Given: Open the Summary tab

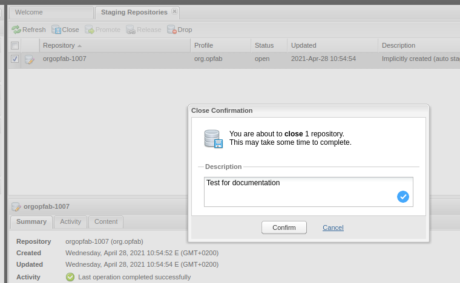Looking at the screenshot, I should pyautogui.click(x=31, y=221).
